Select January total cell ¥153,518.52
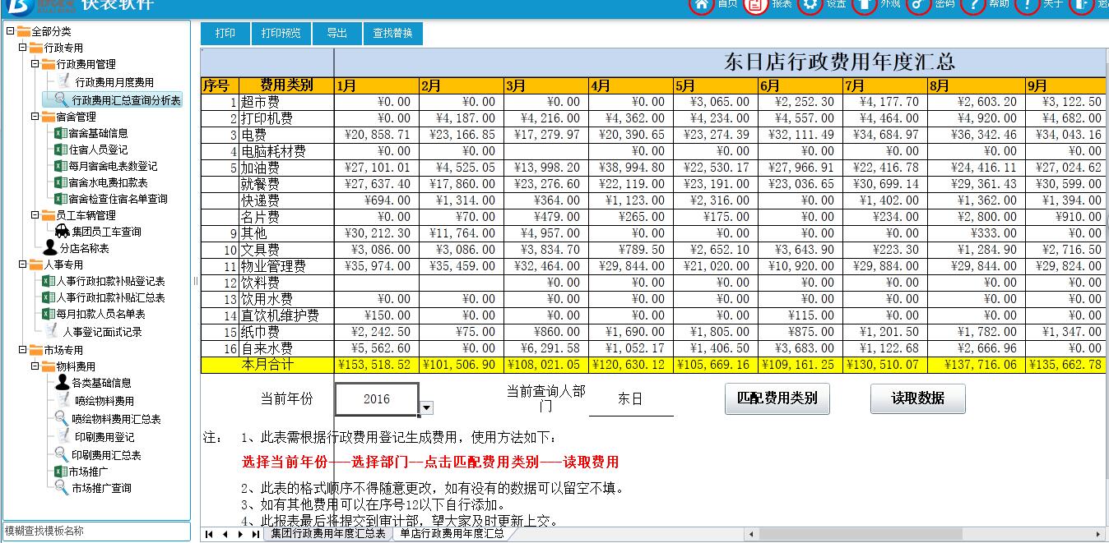The image size is (1109, 543). pyautogui.click(x=376, y=365)
